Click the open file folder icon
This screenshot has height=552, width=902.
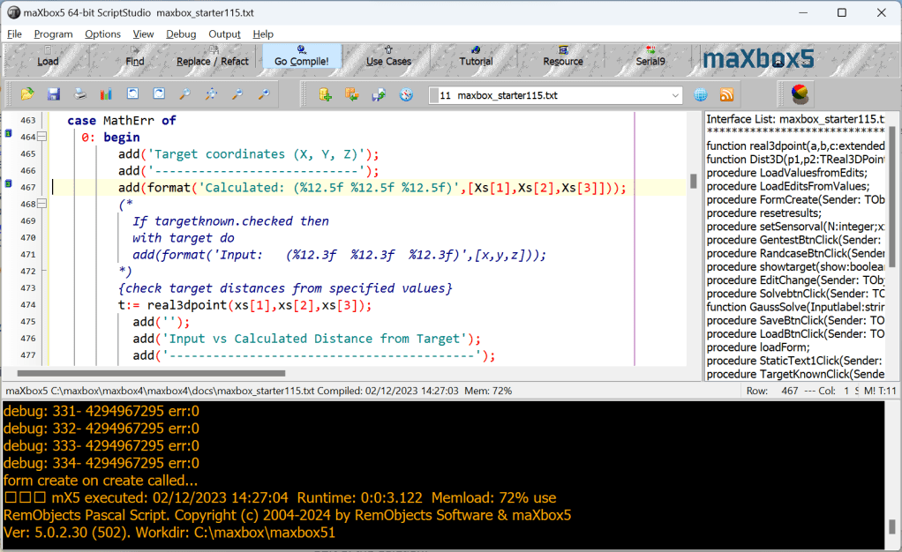[x=27, y=94]
